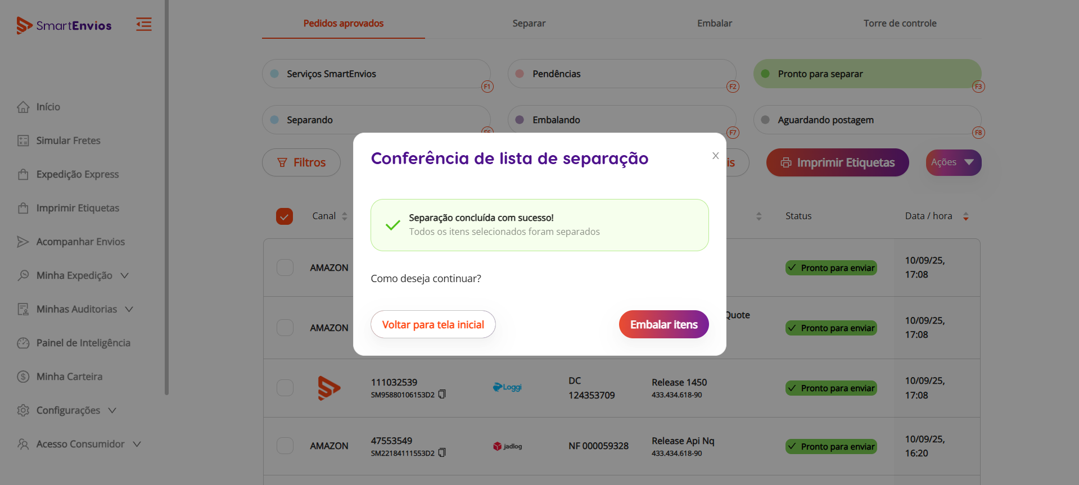Open the Ações dropdown
Screen dimensions: 1079x485
coord(954,162)
